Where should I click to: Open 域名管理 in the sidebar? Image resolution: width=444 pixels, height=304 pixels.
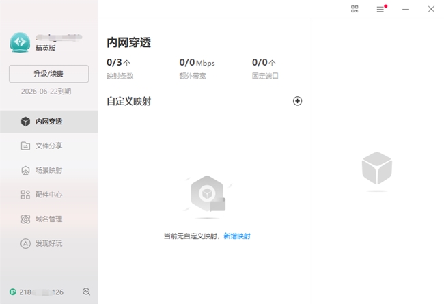tap(48, 219)
